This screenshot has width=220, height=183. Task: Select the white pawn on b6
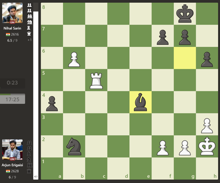click(x=74, y=59)
